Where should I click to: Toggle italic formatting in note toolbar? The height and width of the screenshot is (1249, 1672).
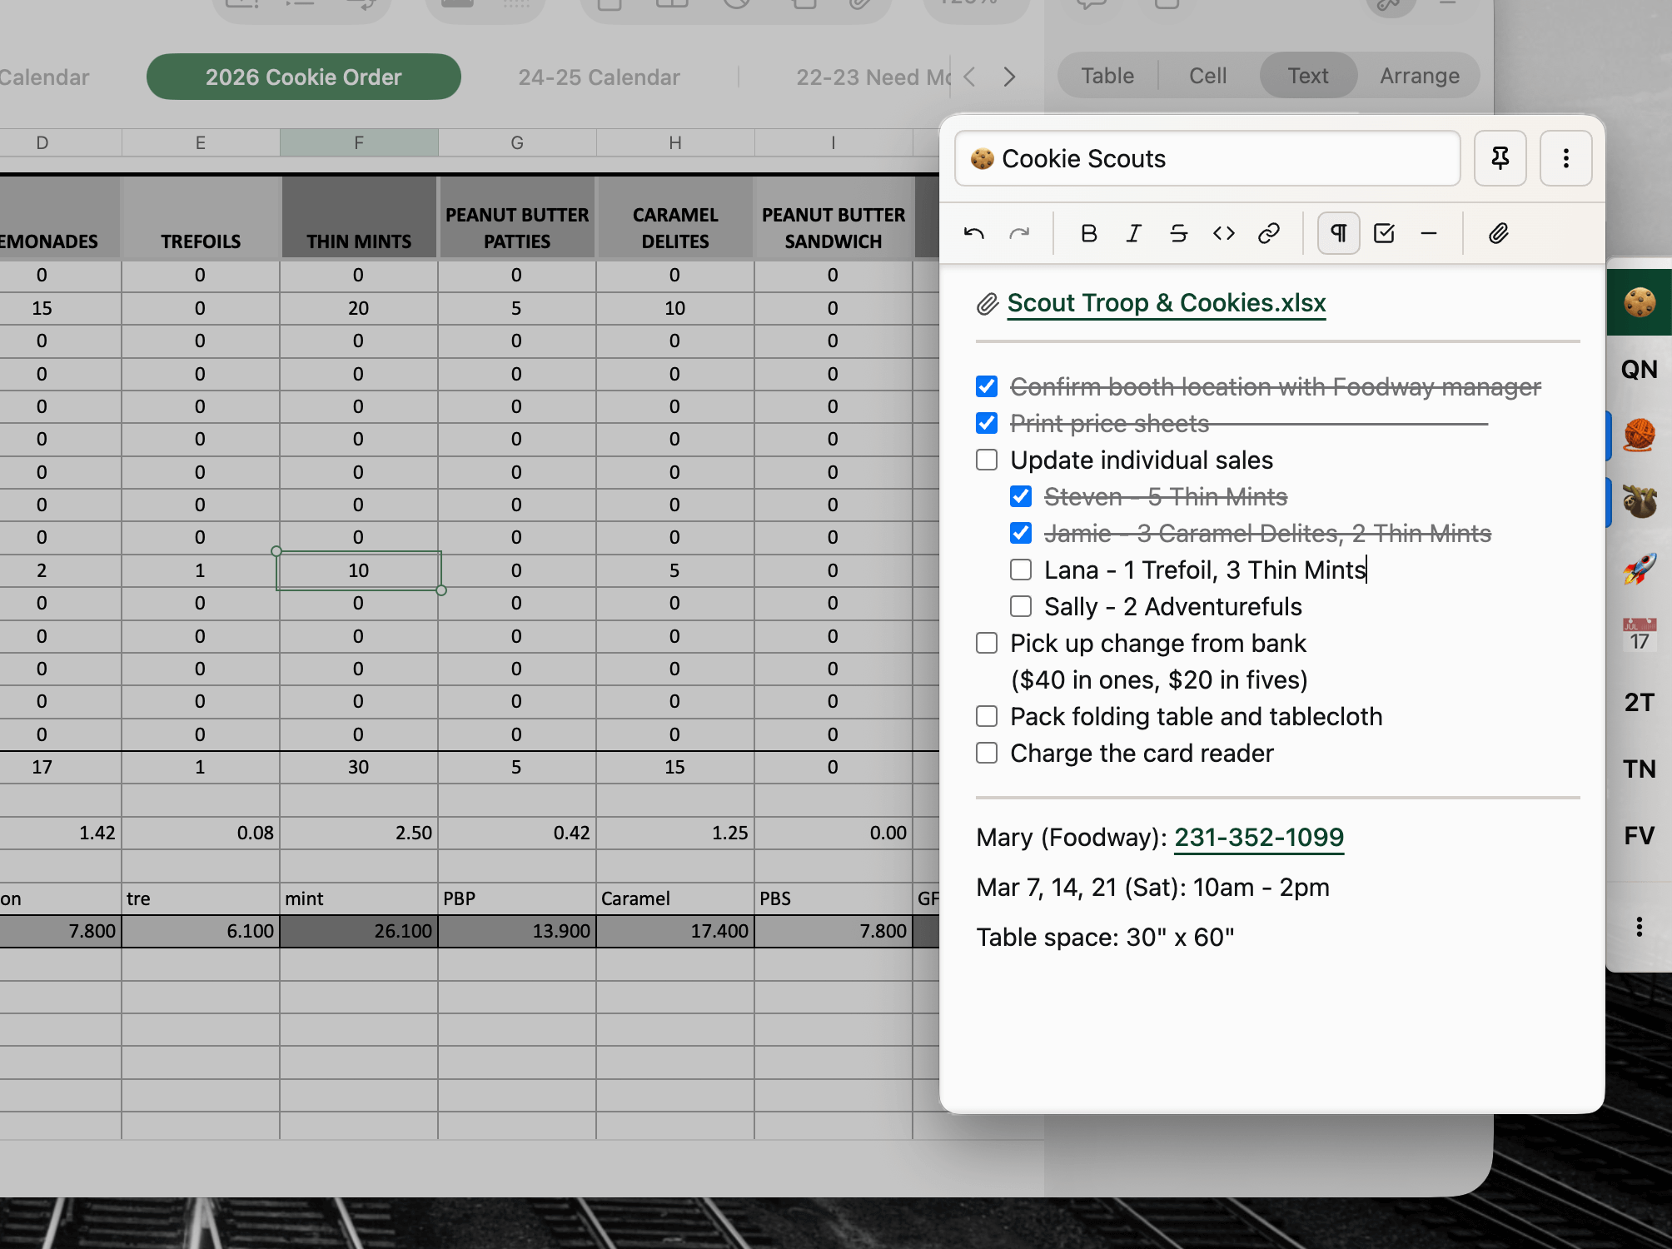tap(1133, 234)
